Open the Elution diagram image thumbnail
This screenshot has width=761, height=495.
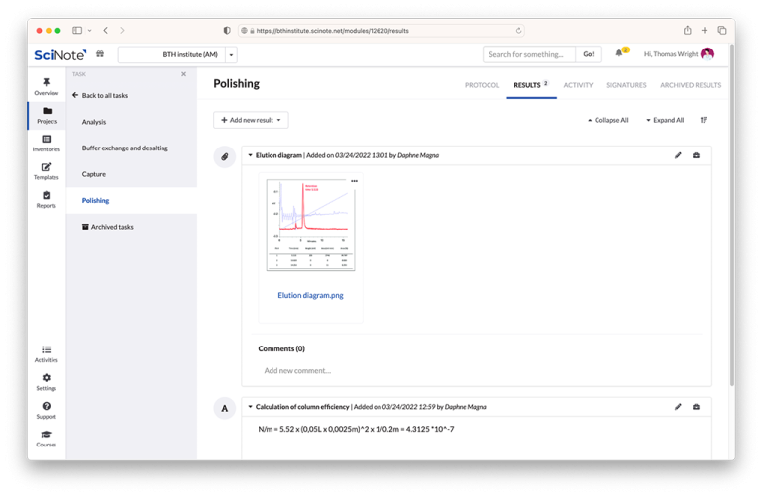click(x=310, y=225)
